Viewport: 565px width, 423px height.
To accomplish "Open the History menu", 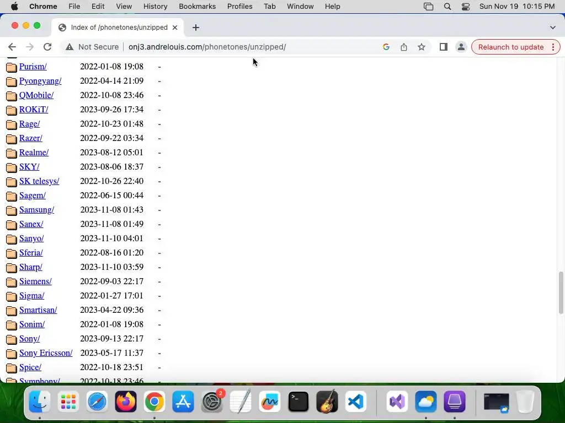I will coord(155,7).
